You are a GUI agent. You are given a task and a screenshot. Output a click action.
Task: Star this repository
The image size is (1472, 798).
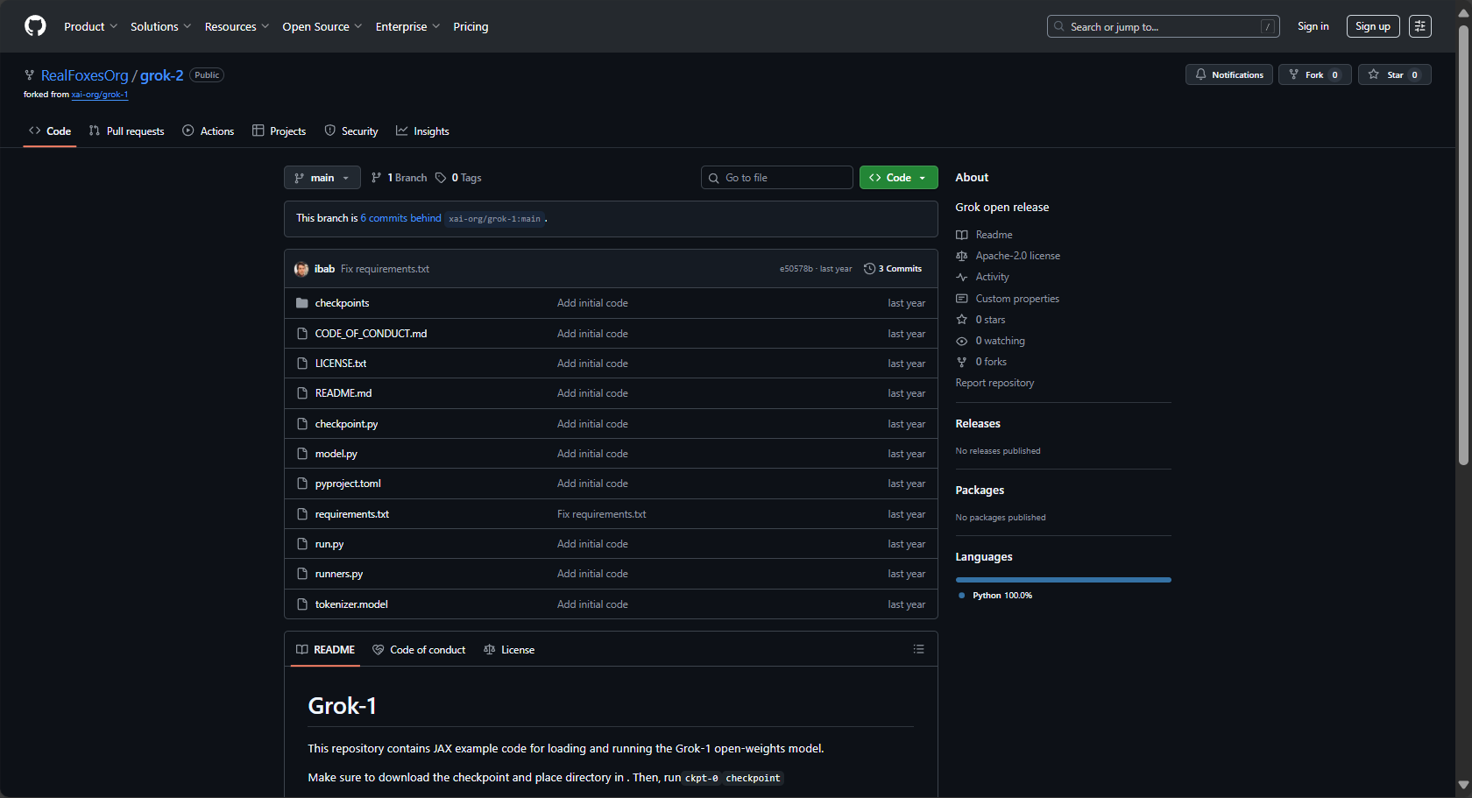[1394, 74]
